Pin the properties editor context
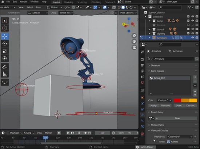The image size is (200, 149). (x=197, y=51)
